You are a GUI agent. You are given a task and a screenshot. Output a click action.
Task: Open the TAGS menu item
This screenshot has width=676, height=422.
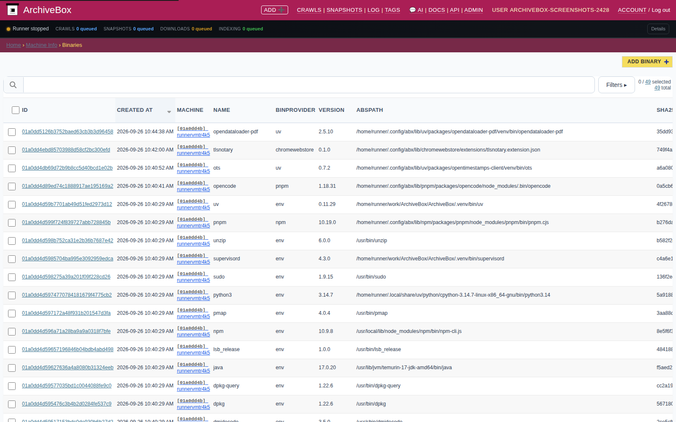[x=393, y=10]
